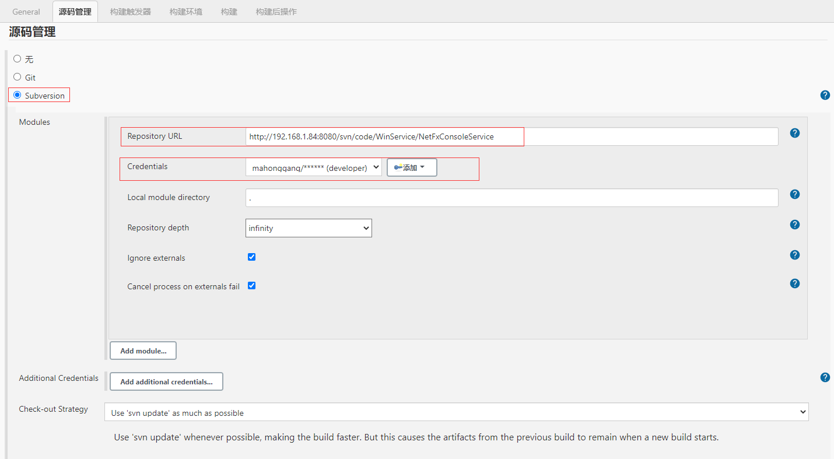Switch to the 构建 tab
The width and height of the screenshot is (834, 459).
click(229, 12)
